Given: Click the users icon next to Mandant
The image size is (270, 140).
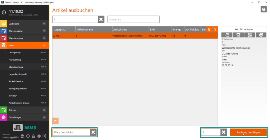Looking at the screenshot, I should pyautogui.click(x=22, y=136).
